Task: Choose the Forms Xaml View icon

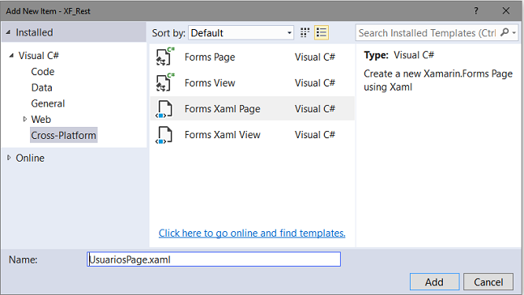Action: [164, 135]
